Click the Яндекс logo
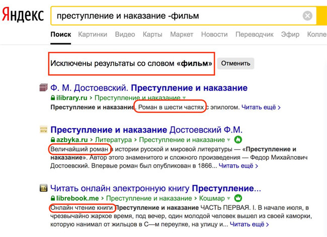Viewport: 327px width, 237px height. coord(23,15)
